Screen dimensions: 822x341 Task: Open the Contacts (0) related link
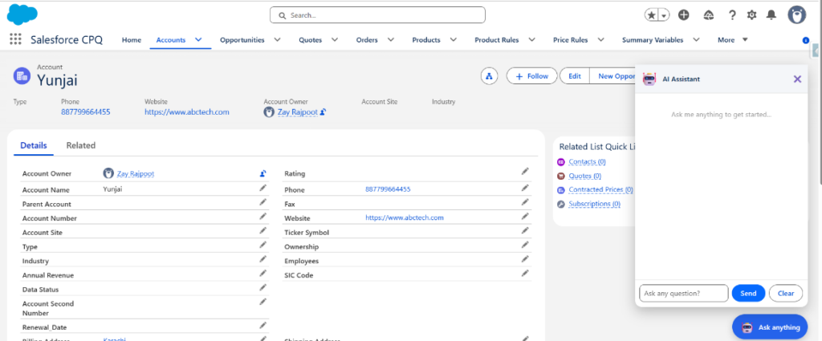[587, 162]
